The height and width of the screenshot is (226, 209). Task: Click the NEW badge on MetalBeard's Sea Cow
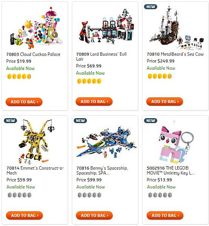pyautogui.click(x=151, y=7)
